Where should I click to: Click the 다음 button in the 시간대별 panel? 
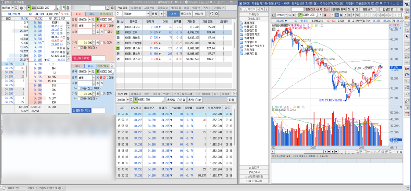pos(231,100)
